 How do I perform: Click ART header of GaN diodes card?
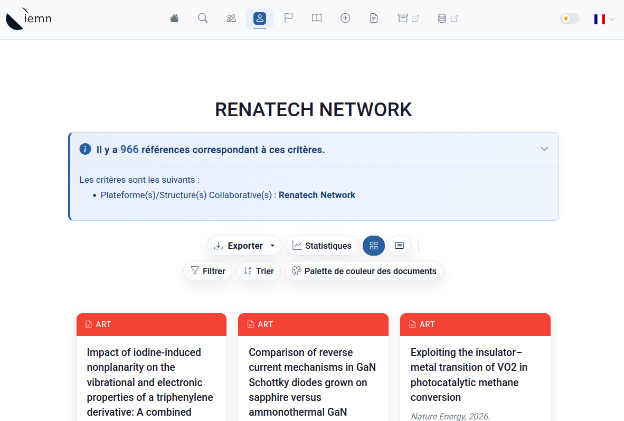[313, 325]
